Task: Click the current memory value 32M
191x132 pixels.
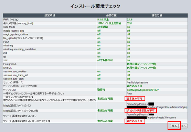Action: tap(129, 23)
